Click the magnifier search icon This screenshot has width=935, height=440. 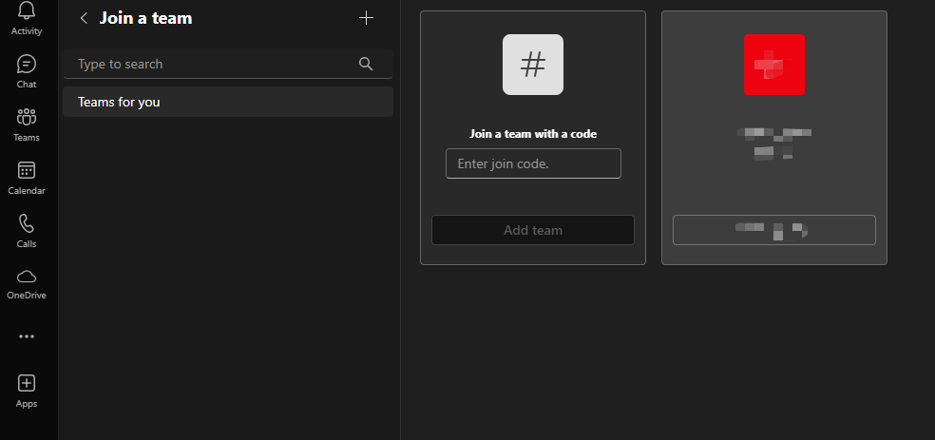(x=366, y=64)
